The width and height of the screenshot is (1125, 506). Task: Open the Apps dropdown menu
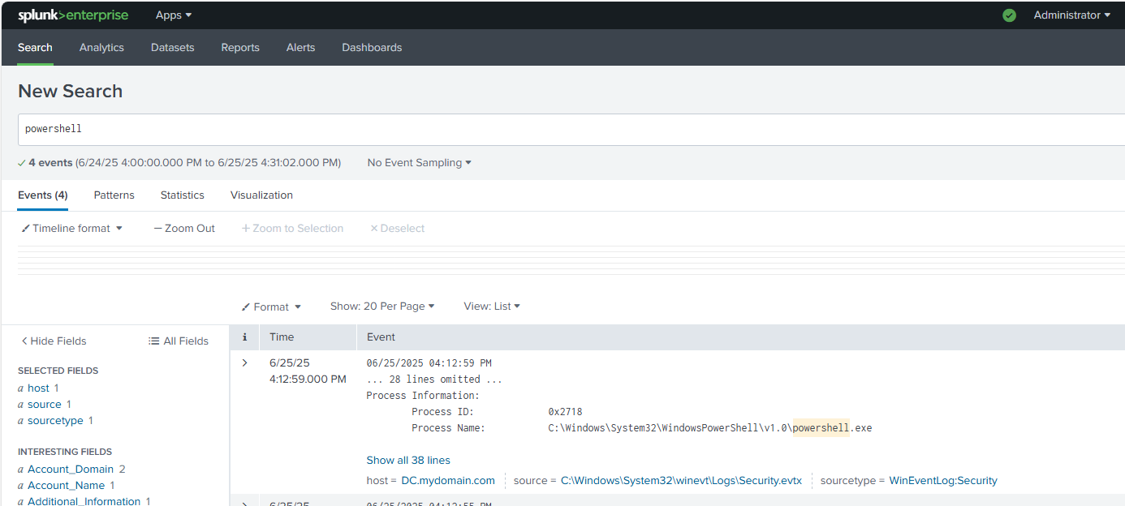point(174,15)
